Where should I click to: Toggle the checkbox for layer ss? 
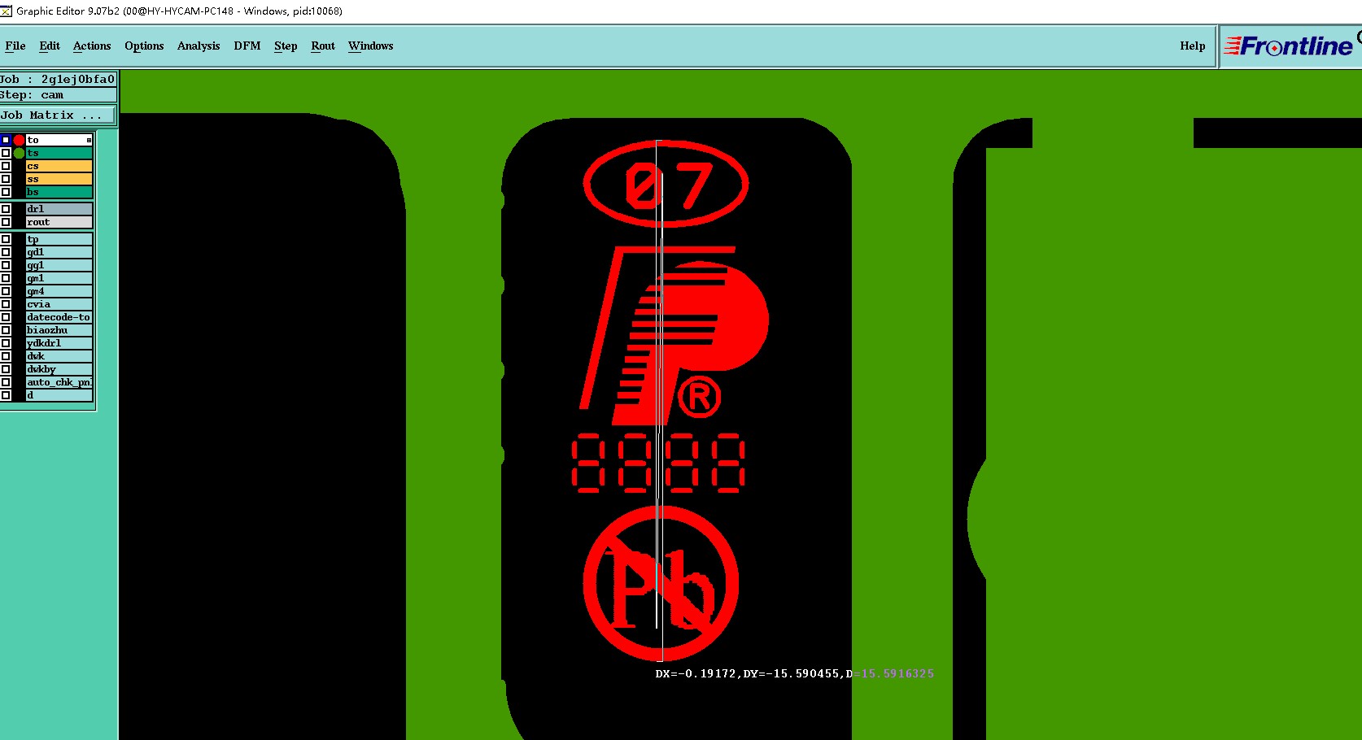(6, 179)
